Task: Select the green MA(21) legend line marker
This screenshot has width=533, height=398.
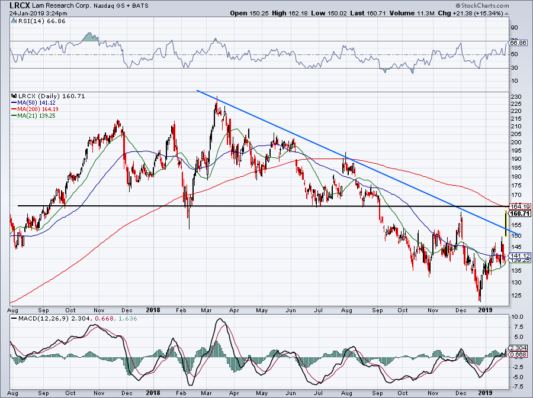Action: click(14, 116)
